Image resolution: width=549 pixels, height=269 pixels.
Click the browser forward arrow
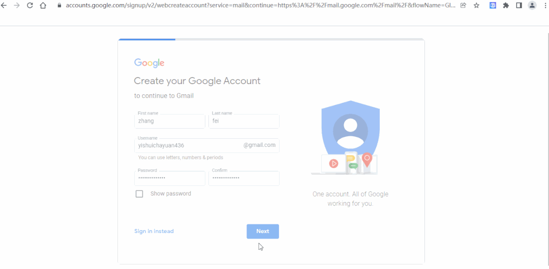point(17,6)
